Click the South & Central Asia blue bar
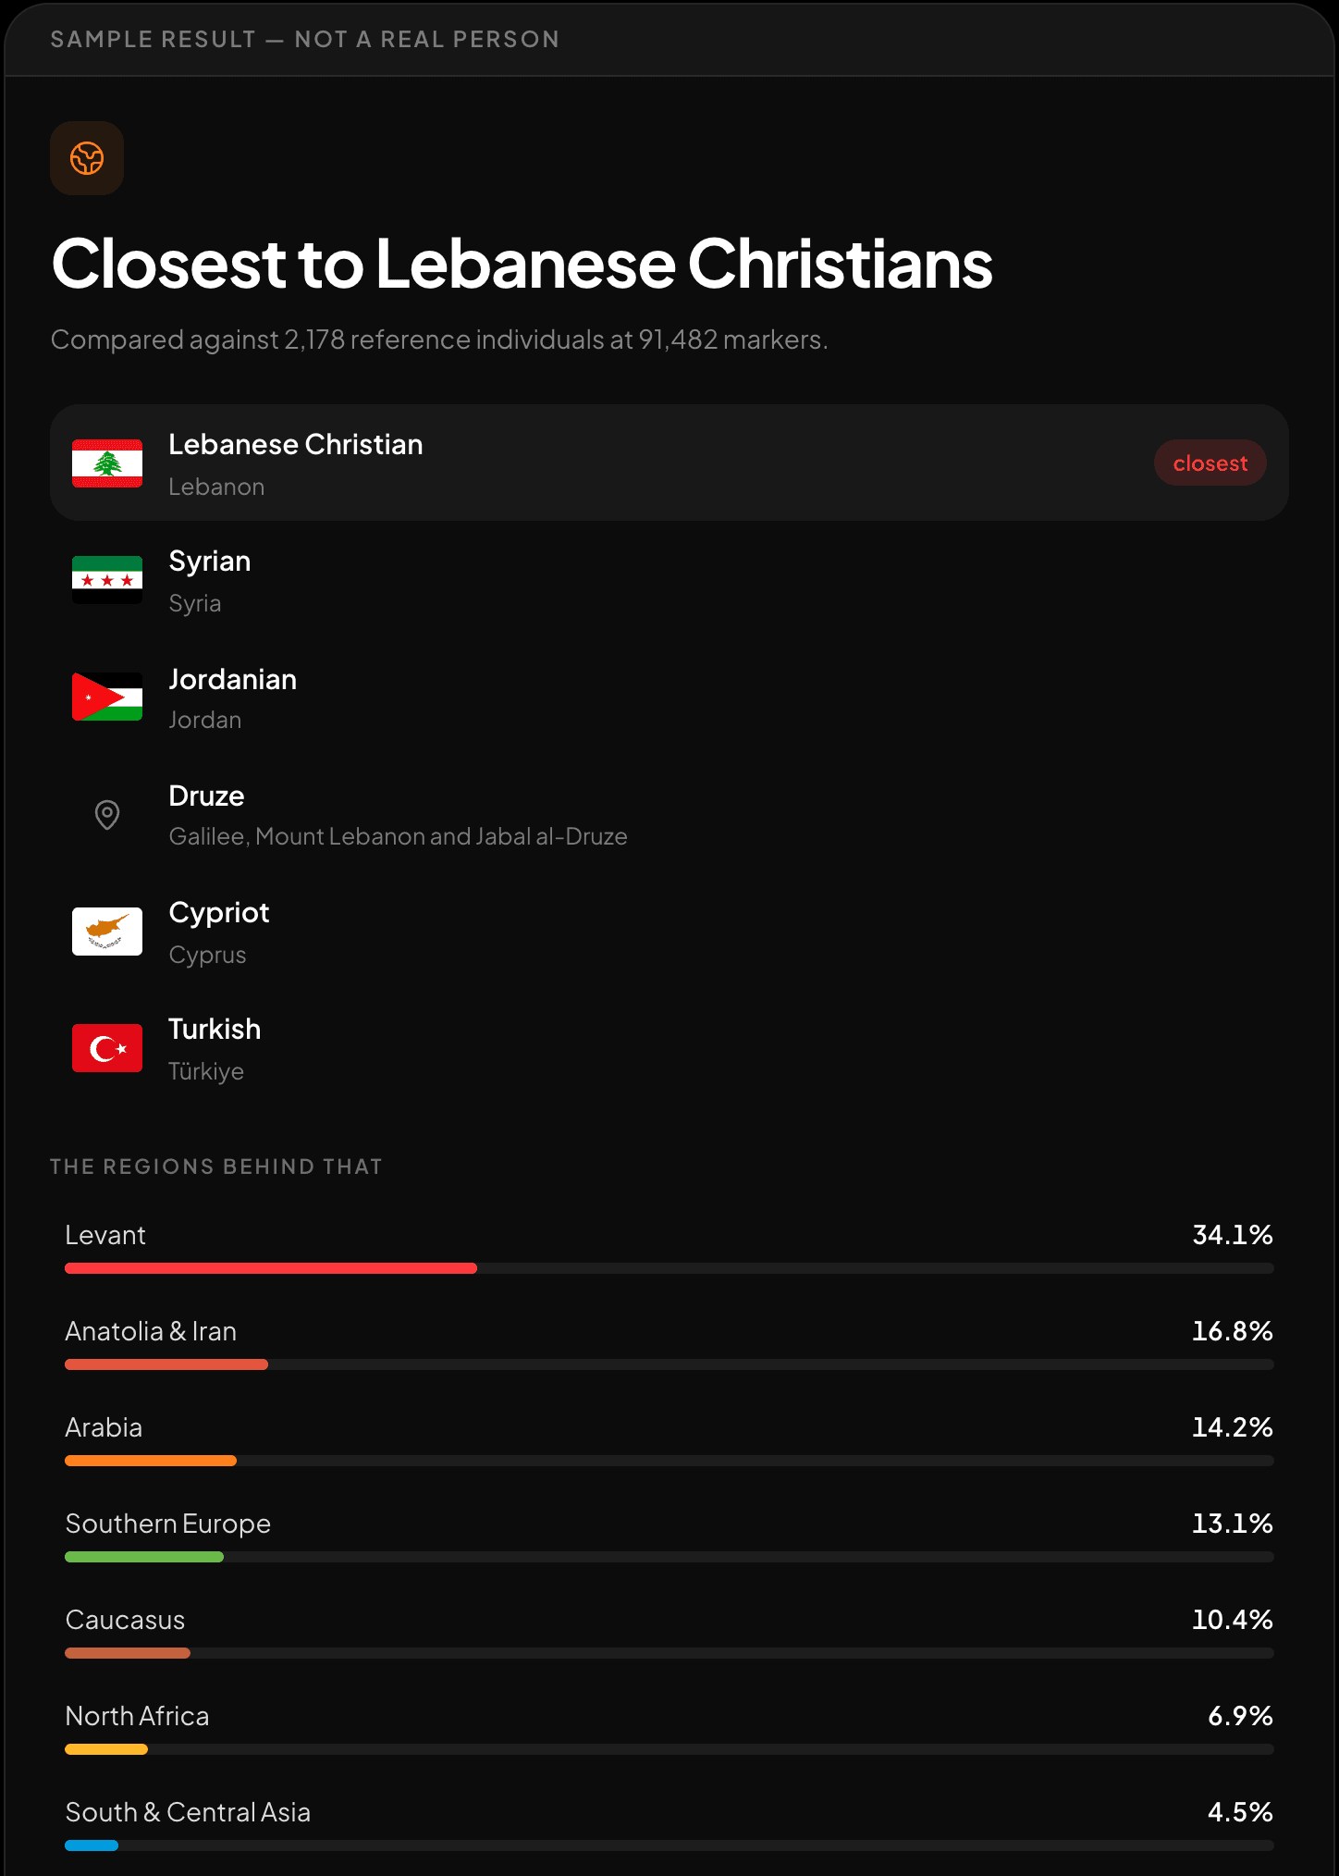Viewport: 1339px width, 1876px height. pyautogui.click(x=92, y=1845)
